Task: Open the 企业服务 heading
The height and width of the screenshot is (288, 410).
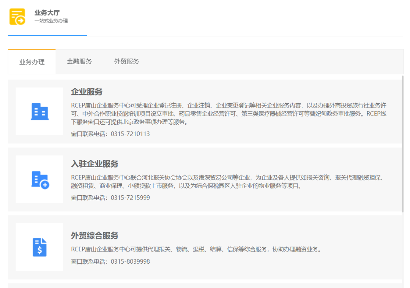Action: pyautogui.click(x=87, y=92)
